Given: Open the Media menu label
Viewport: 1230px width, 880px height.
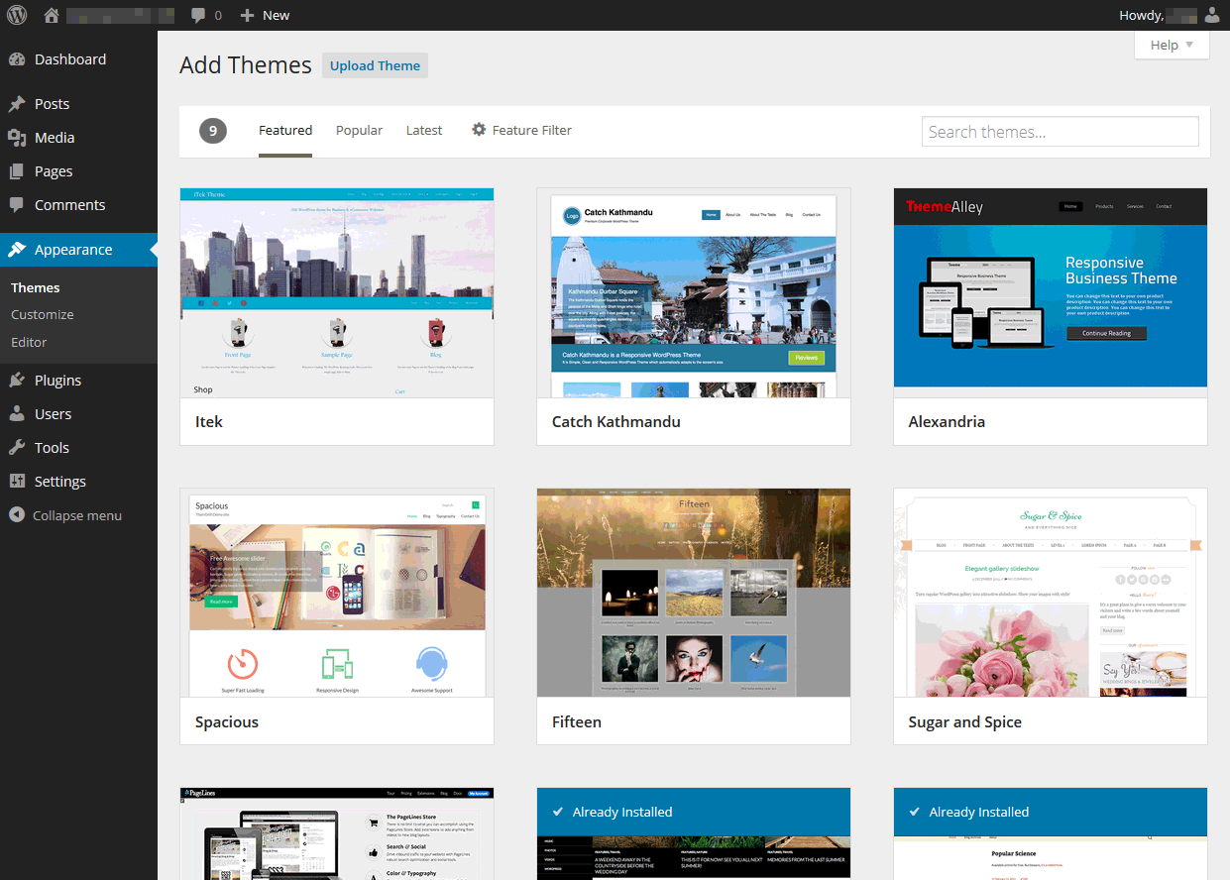Looking at the screenshot, I should (x=55, y=138).
